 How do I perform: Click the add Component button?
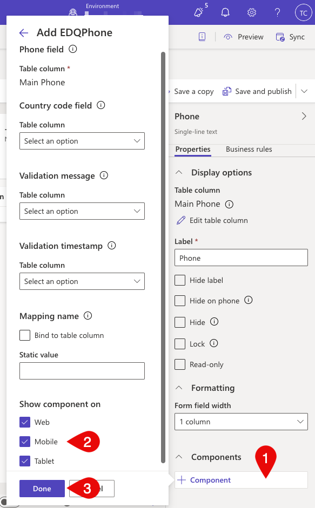pos(241,480)
